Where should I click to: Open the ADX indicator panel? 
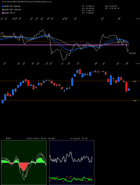pyautogui.click(x=72, y=163)
